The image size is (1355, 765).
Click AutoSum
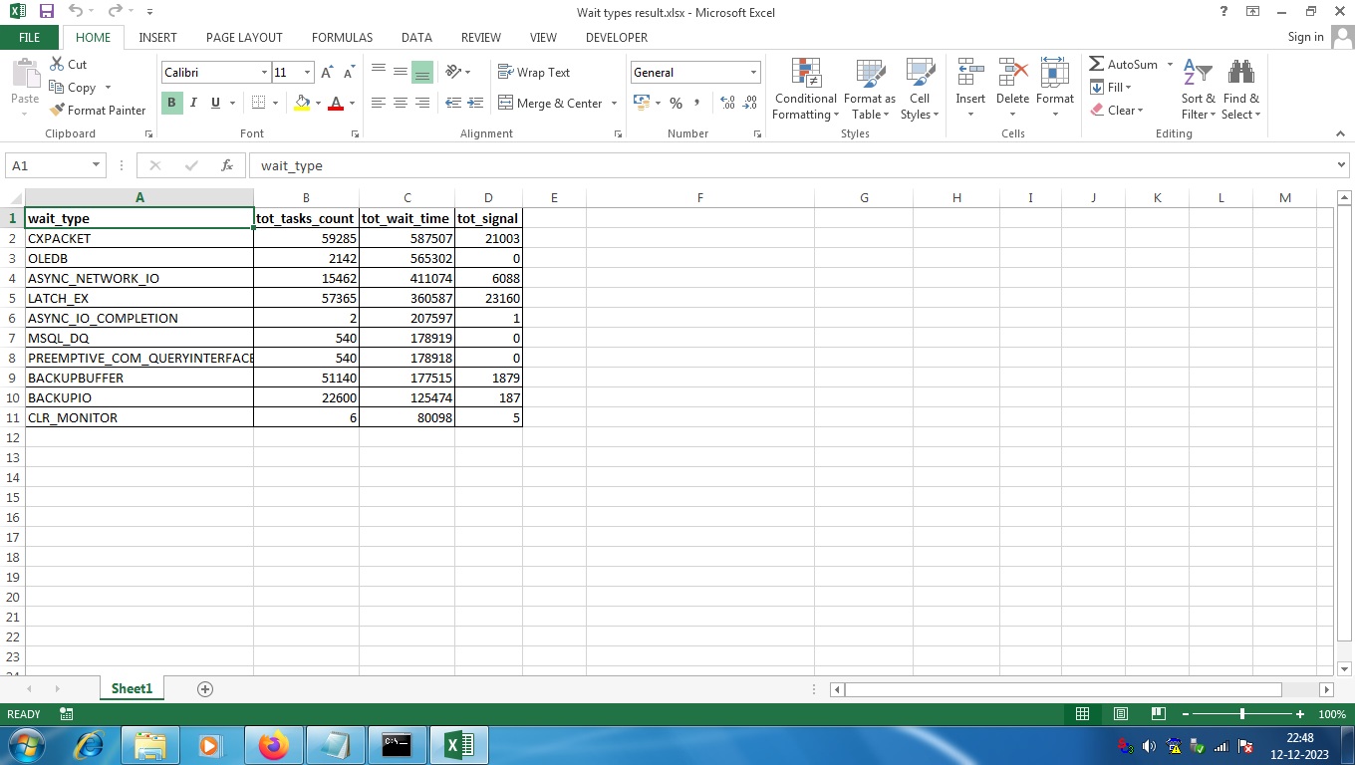click(x=1123, y=64)
